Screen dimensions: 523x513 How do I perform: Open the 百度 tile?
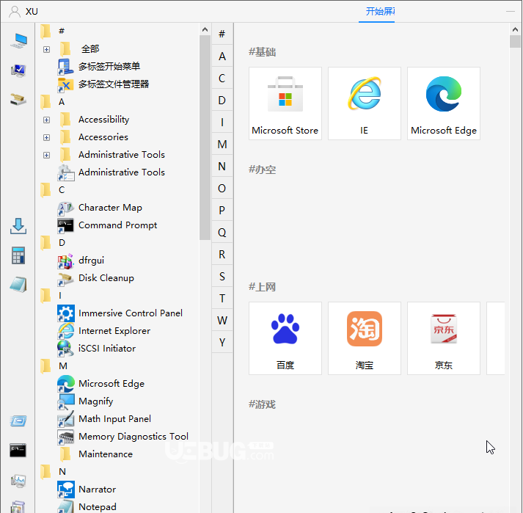click(x=285, y=338)
